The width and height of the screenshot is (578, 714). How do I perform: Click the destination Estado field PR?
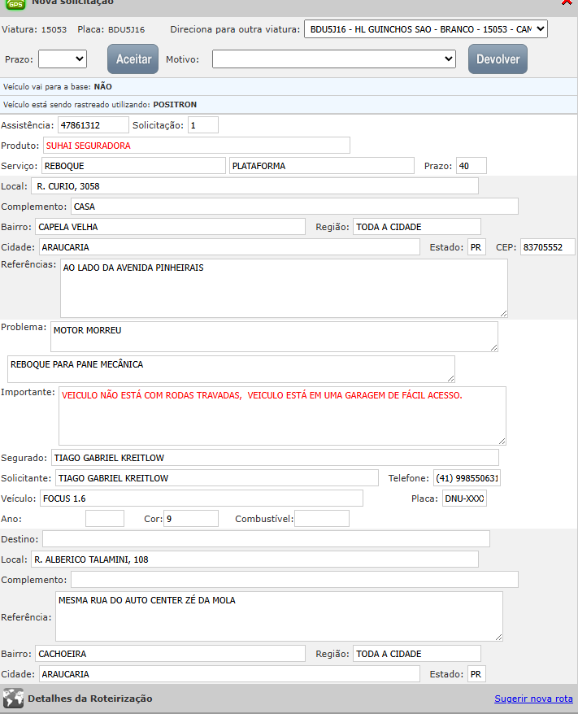476,674
